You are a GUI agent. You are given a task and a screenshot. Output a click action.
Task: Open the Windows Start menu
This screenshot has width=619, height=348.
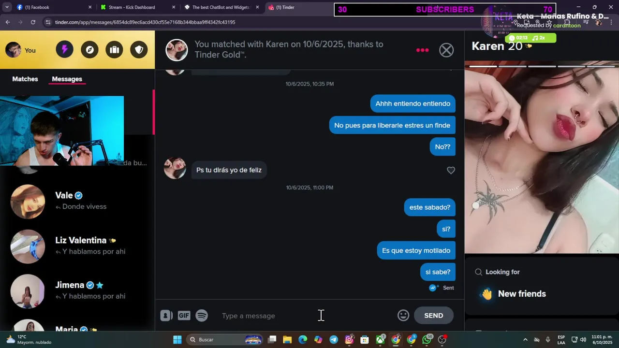177,340
